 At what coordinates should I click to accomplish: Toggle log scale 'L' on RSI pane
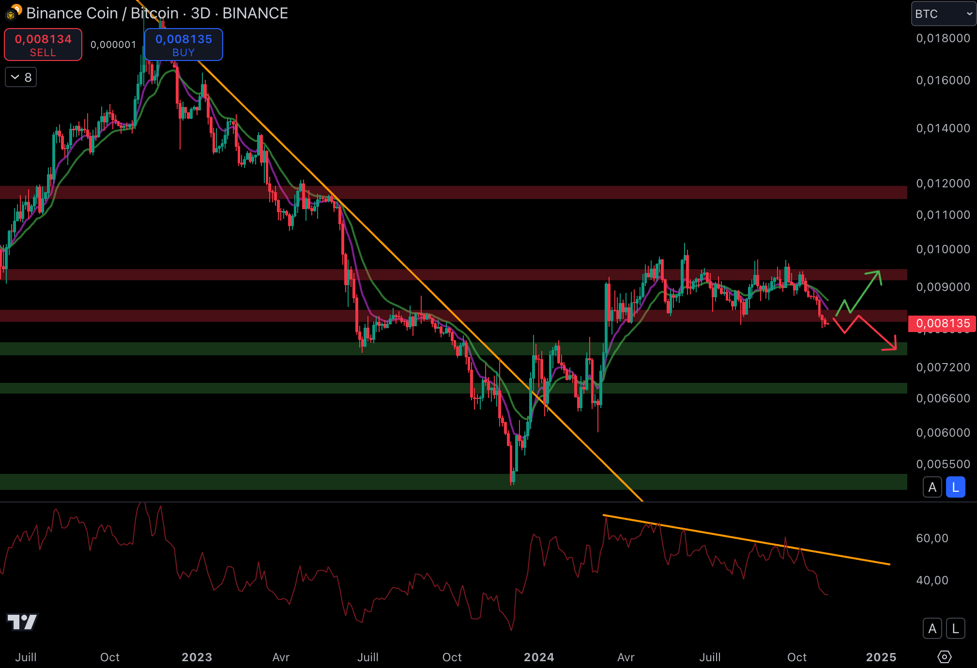[x=955, y=629]
